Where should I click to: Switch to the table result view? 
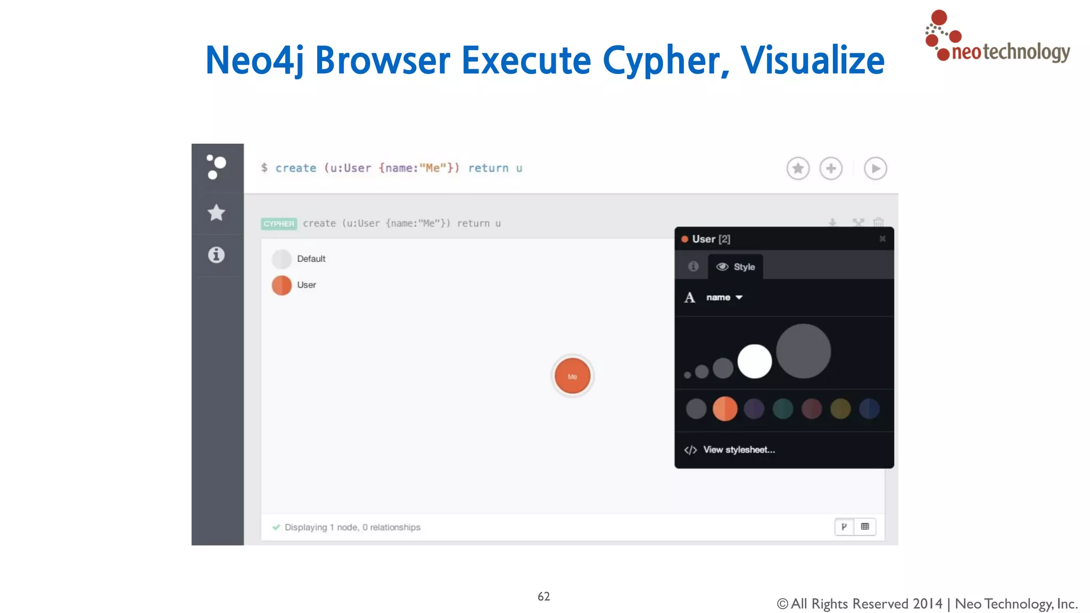pos(865,527)
